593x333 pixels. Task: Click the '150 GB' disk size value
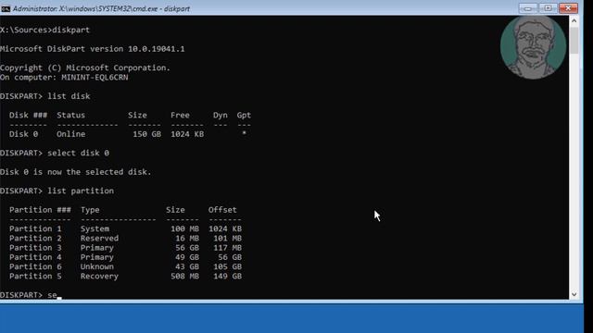146,133
